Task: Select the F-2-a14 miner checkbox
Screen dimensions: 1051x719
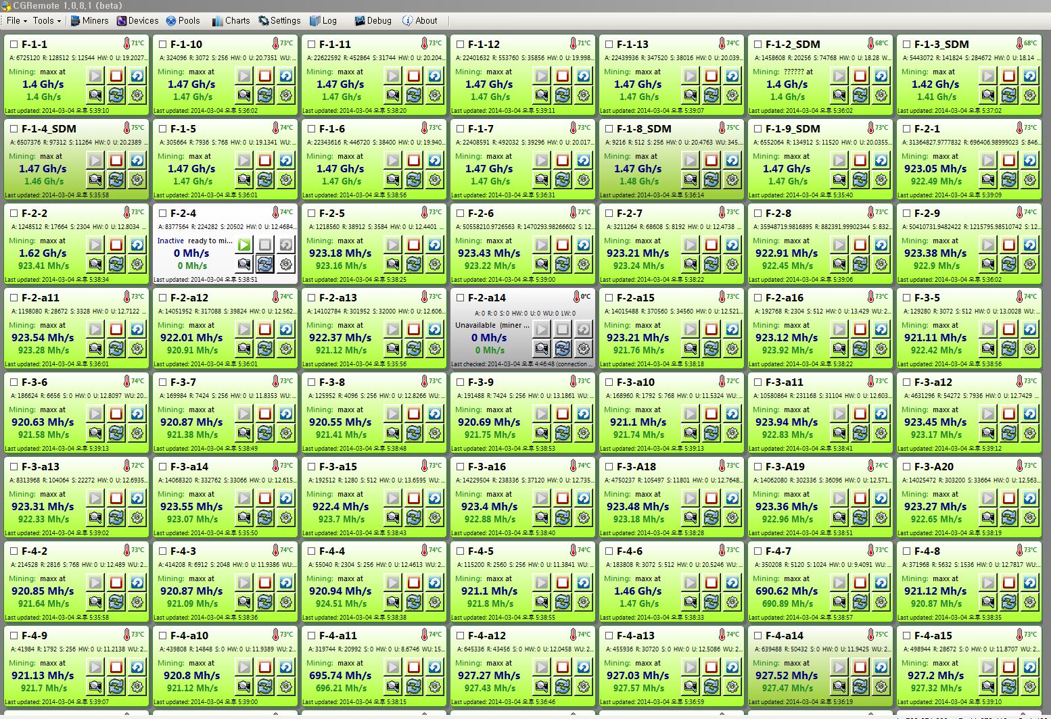Action: pyautogui.click(x=460, y=297)
